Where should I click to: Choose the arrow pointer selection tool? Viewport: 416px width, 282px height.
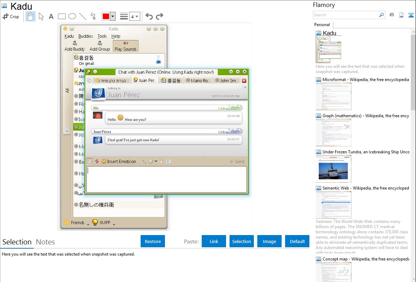[x=41, y=16]
